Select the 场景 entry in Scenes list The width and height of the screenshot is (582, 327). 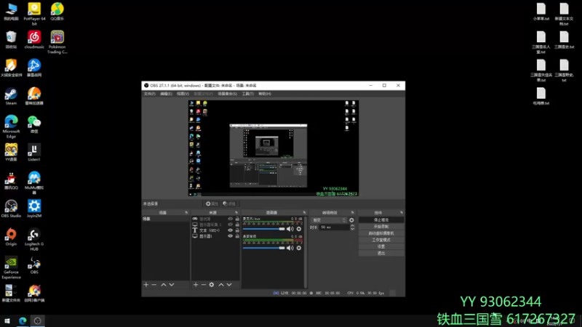(x=166, y=219)
